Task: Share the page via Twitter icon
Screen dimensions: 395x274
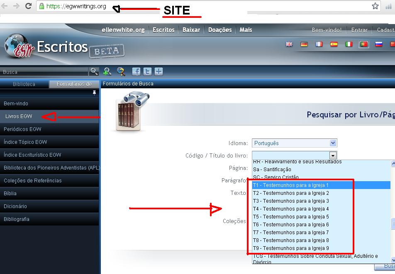Action: pos(147,71)
